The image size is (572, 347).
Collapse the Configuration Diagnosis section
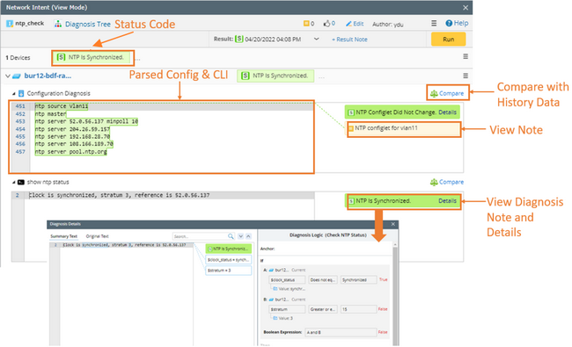pos(14,94)
